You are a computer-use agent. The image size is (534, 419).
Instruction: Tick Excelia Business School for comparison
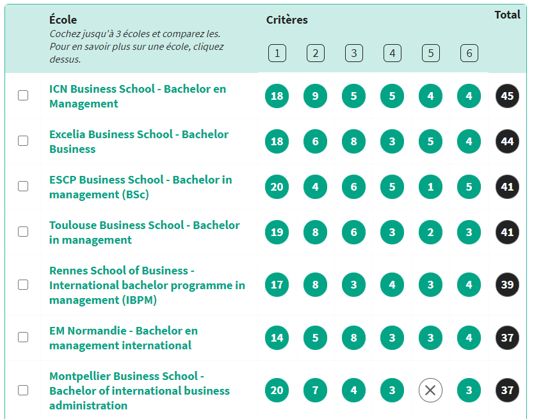tap(24, 141)
